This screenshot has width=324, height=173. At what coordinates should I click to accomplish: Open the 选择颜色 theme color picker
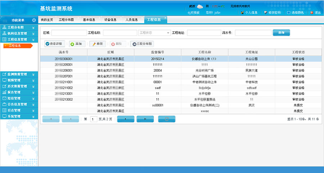[x=295, y=13]
